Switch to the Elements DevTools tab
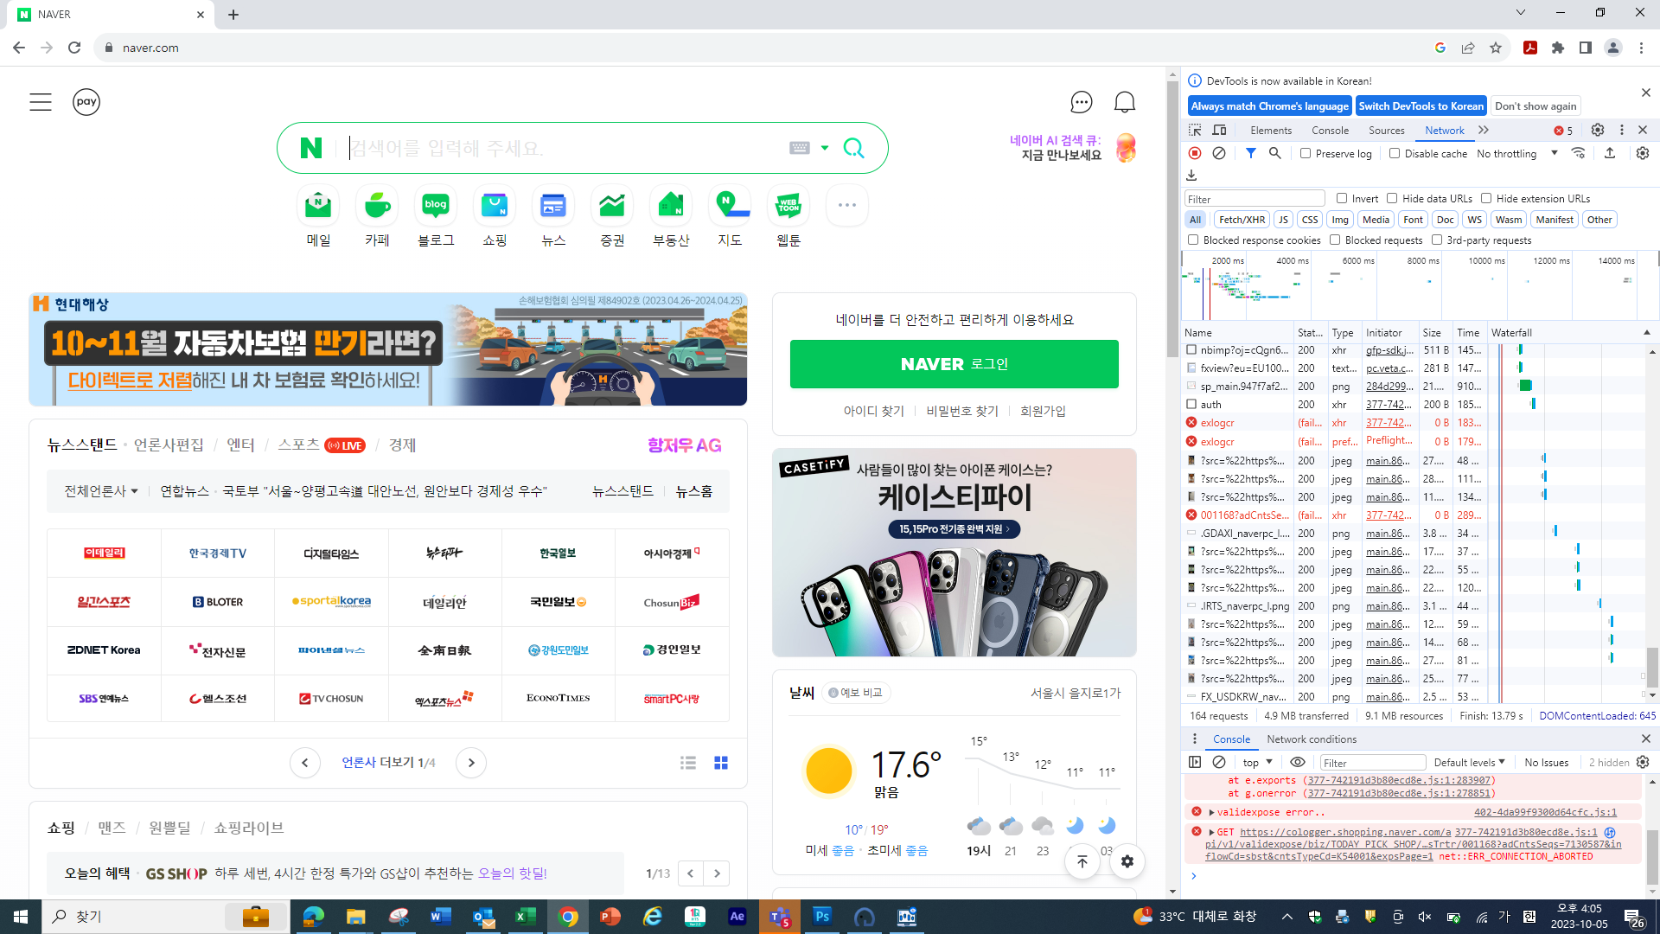Viewport: 1660px width, 934px height. (1270, 130)
